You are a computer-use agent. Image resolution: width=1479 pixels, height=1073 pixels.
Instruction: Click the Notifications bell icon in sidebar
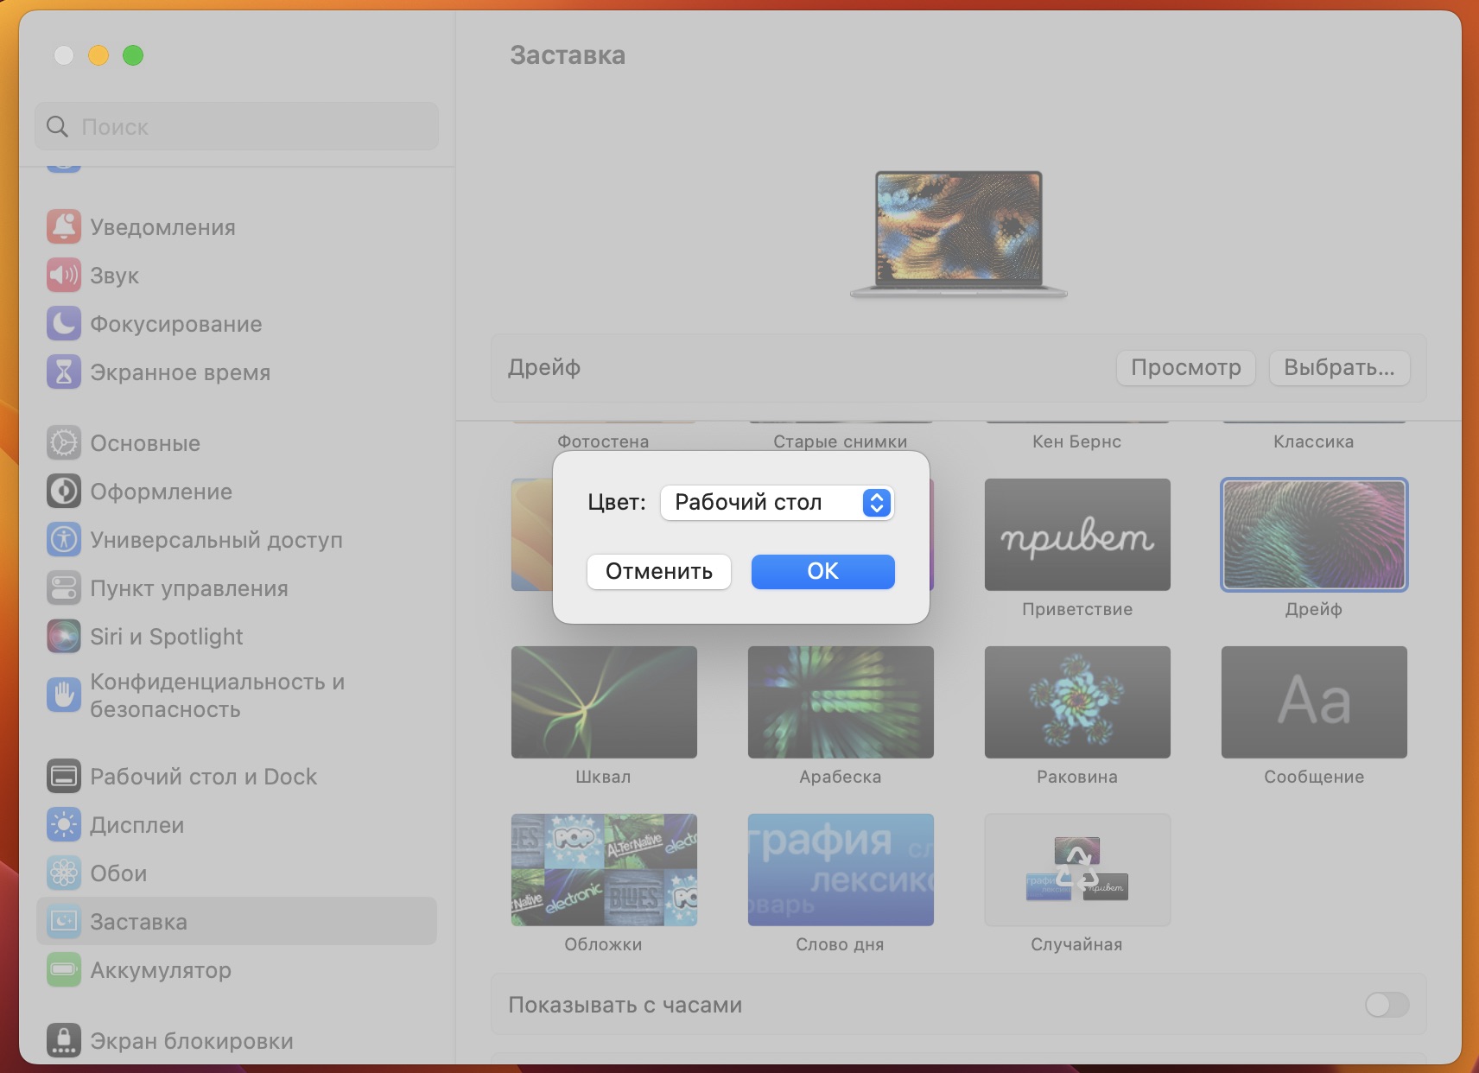tap(64, 226)
